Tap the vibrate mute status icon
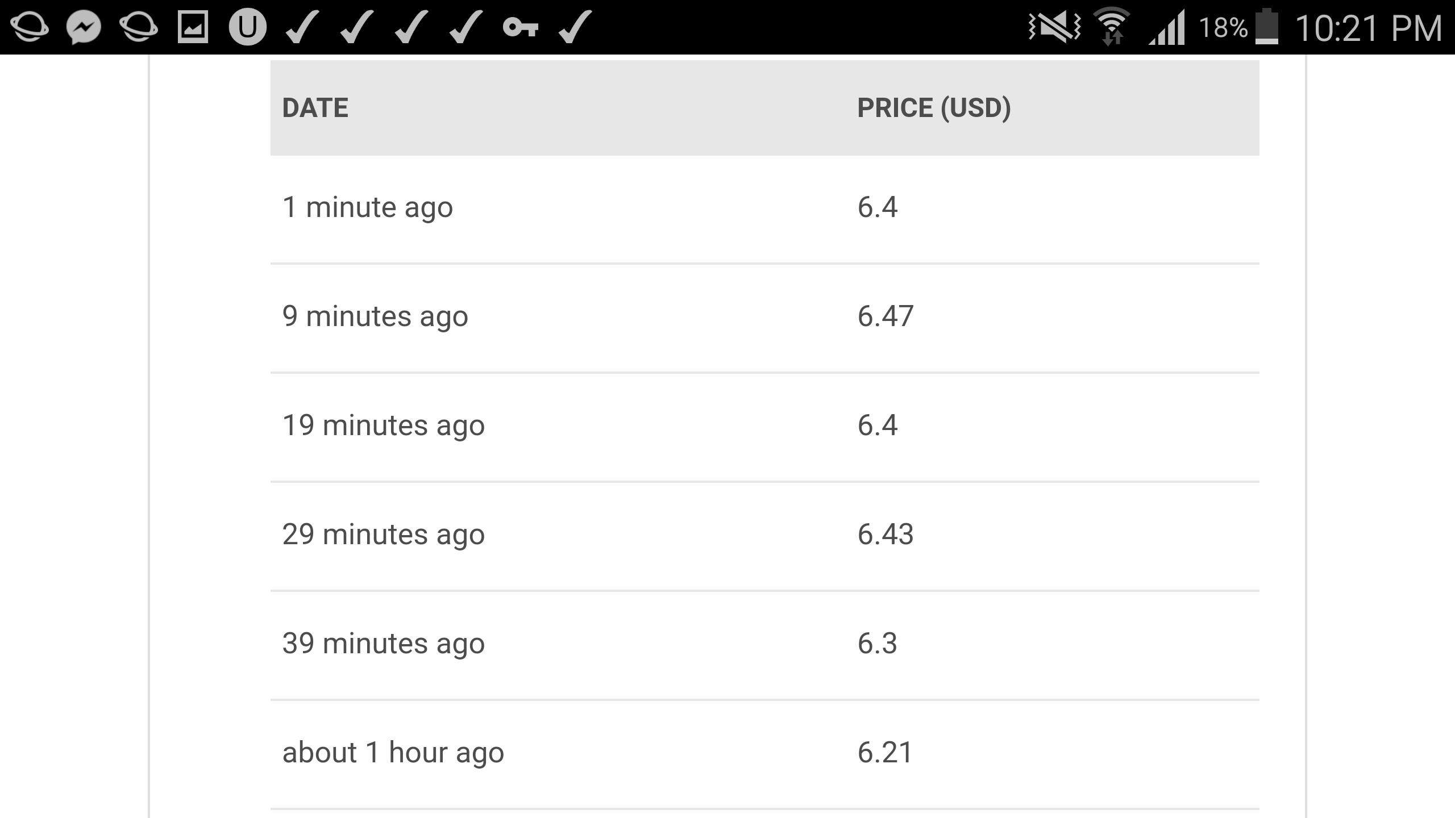 (1054, 27)
